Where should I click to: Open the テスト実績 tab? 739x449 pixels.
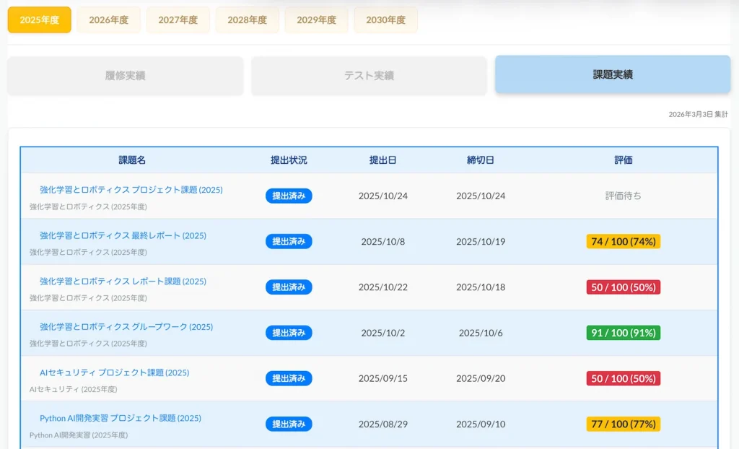pyautogui.click(x=369, y=75)
